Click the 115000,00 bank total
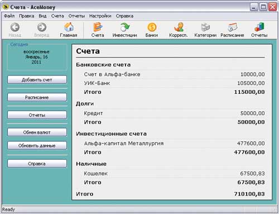The width and height of the screenshot is (279, 214). 249,92
